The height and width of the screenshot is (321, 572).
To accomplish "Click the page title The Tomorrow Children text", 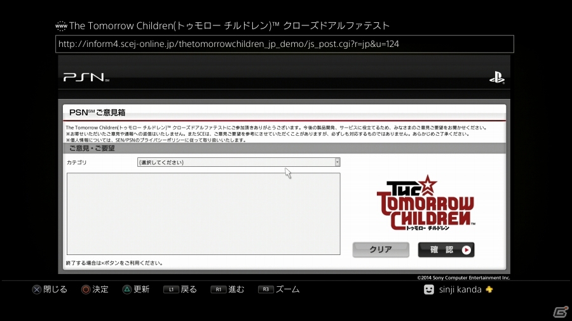I will 229,26.
